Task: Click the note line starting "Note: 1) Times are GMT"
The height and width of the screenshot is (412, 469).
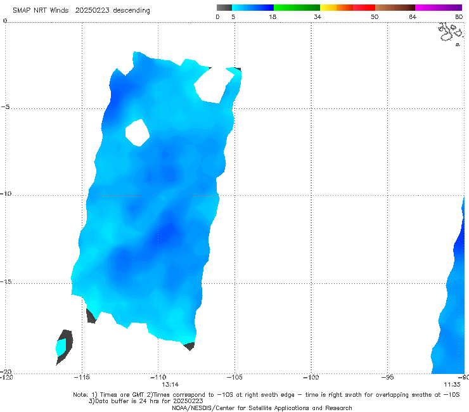Action: (x=266, y=395)
